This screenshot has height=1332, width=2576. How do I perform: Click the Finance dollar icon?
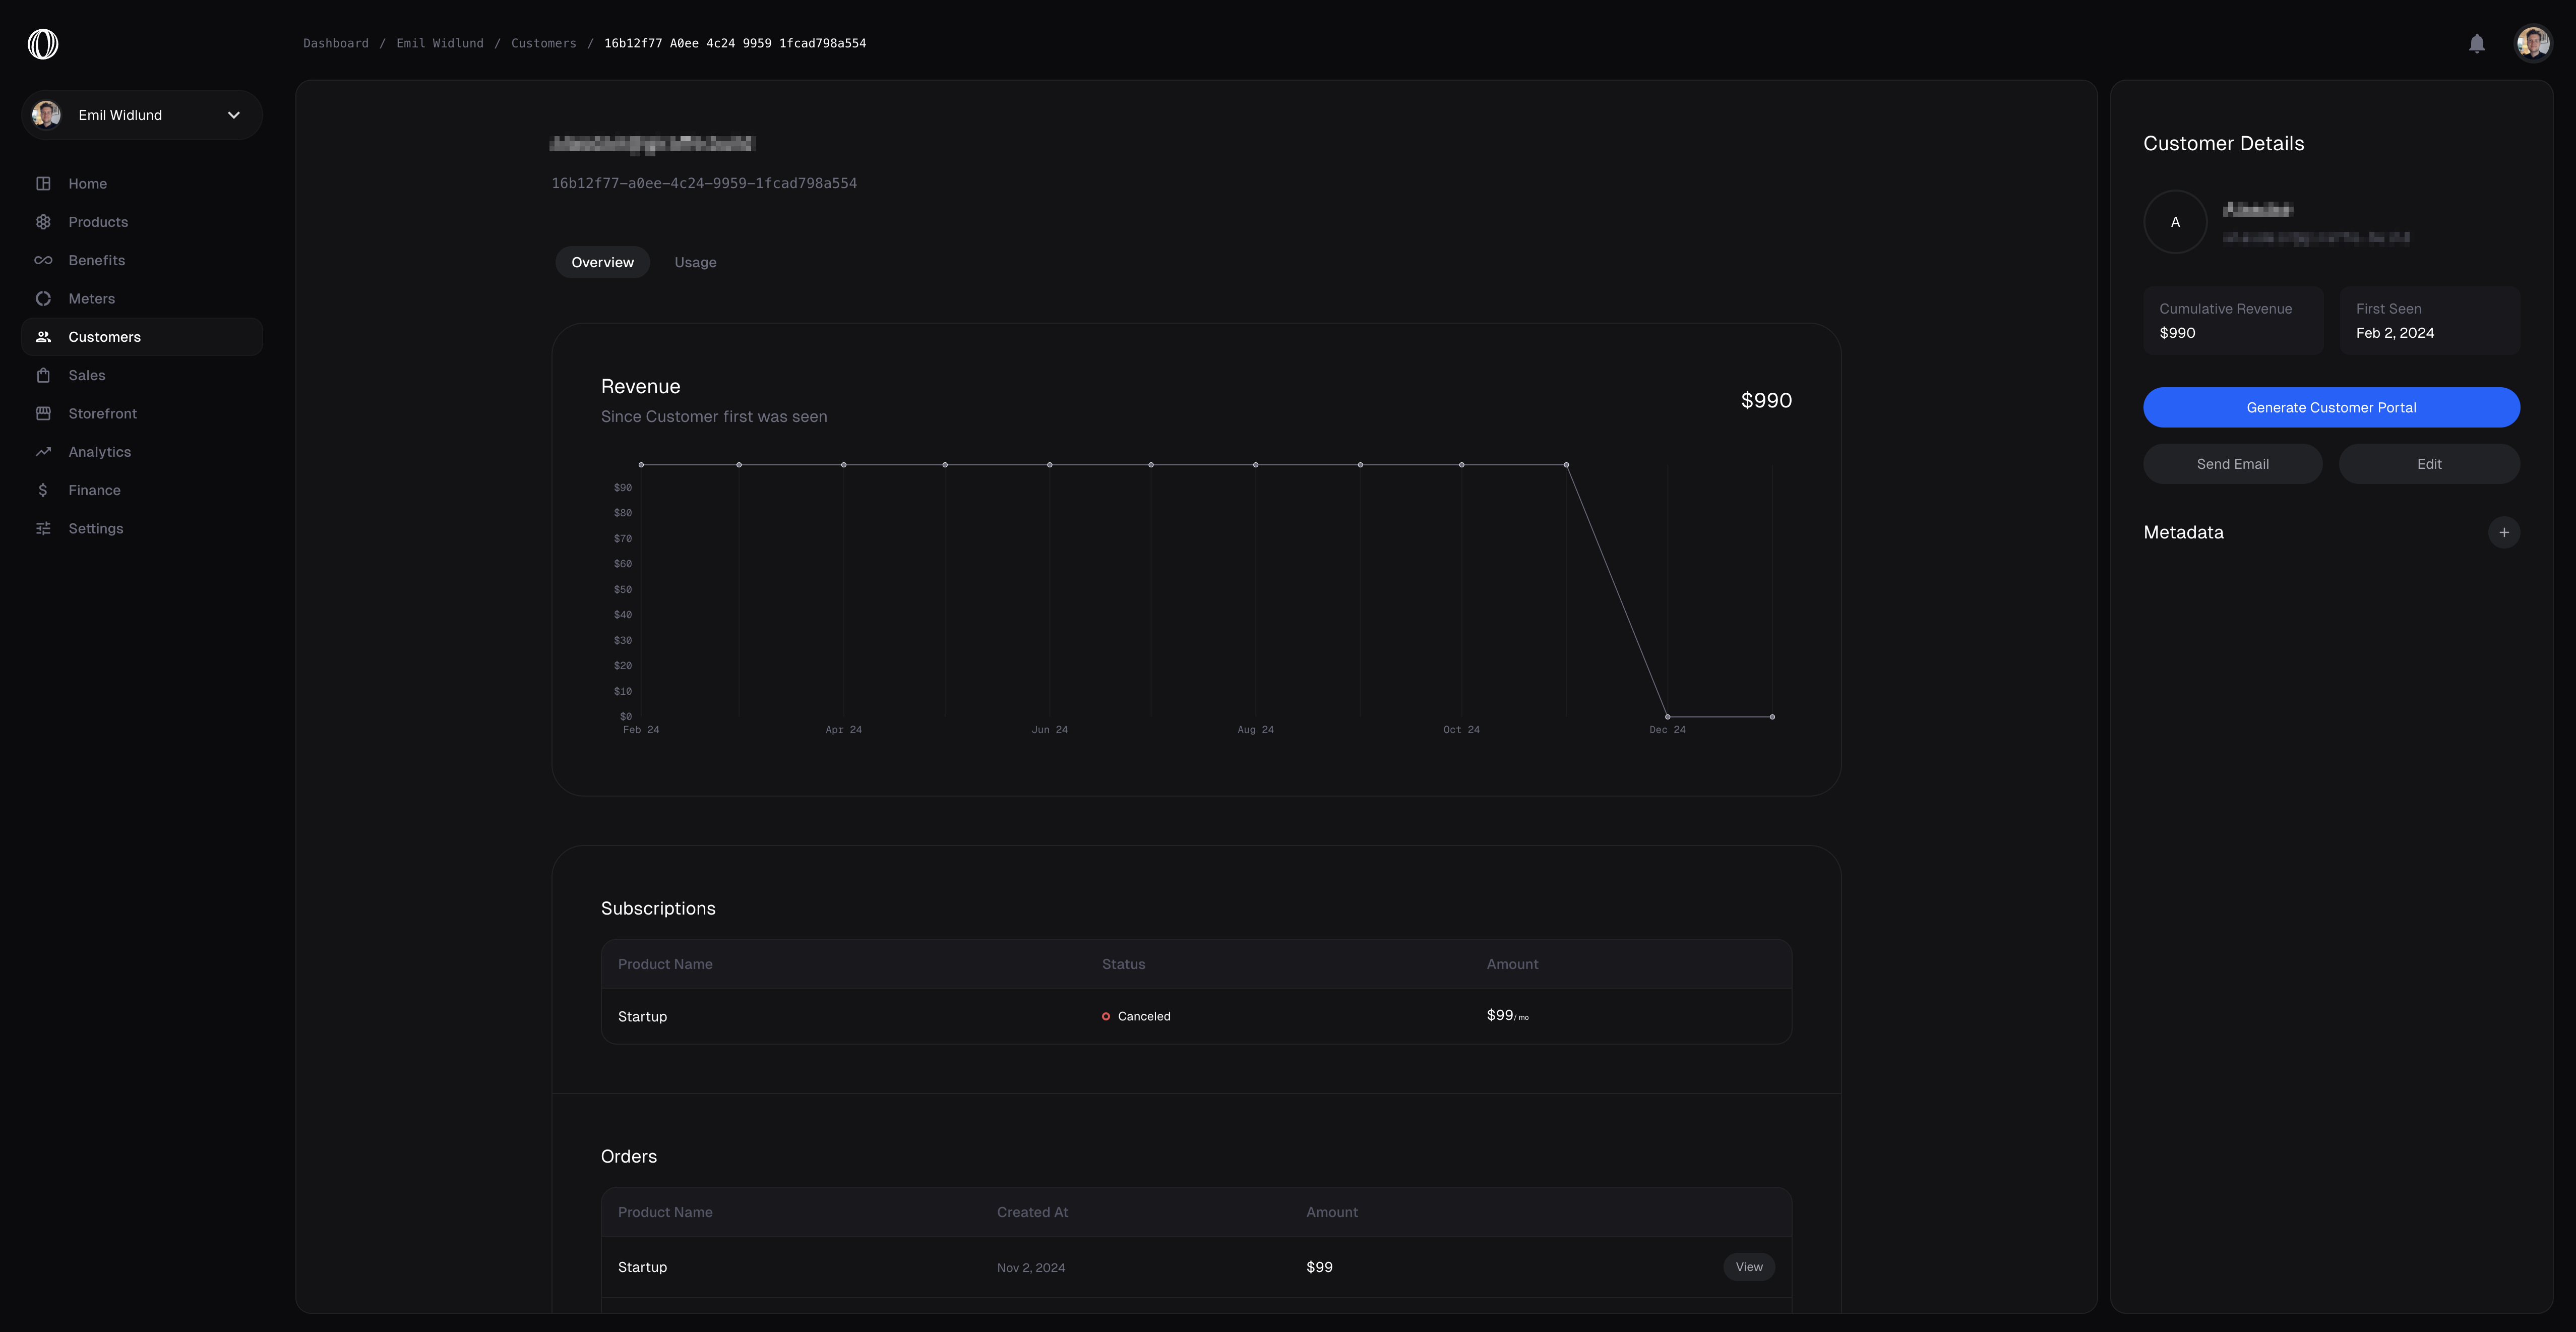tap(43, 490)
